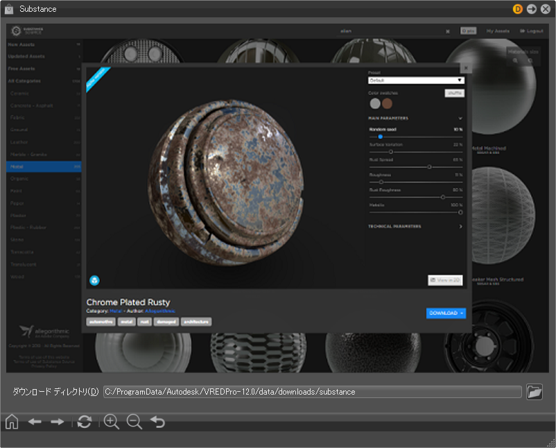Click the download directory path field
This screenshot has width=556, height=448.
[313, 392]
